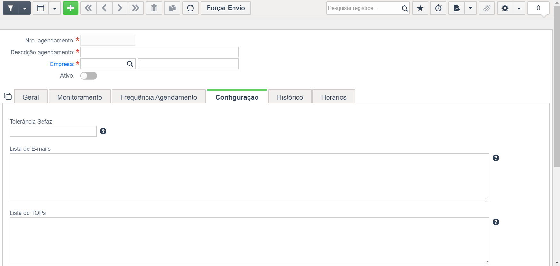This screenshot has height=266, width=560.
Task: Click the Lista de E-mails text area
Action: tap(249, 177)
